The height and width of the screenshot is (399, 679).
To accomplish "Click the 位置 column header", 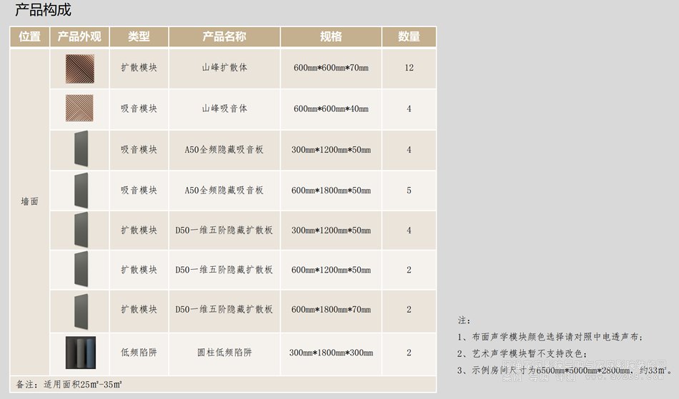I will pyautogui.click(x=29, y=37).
